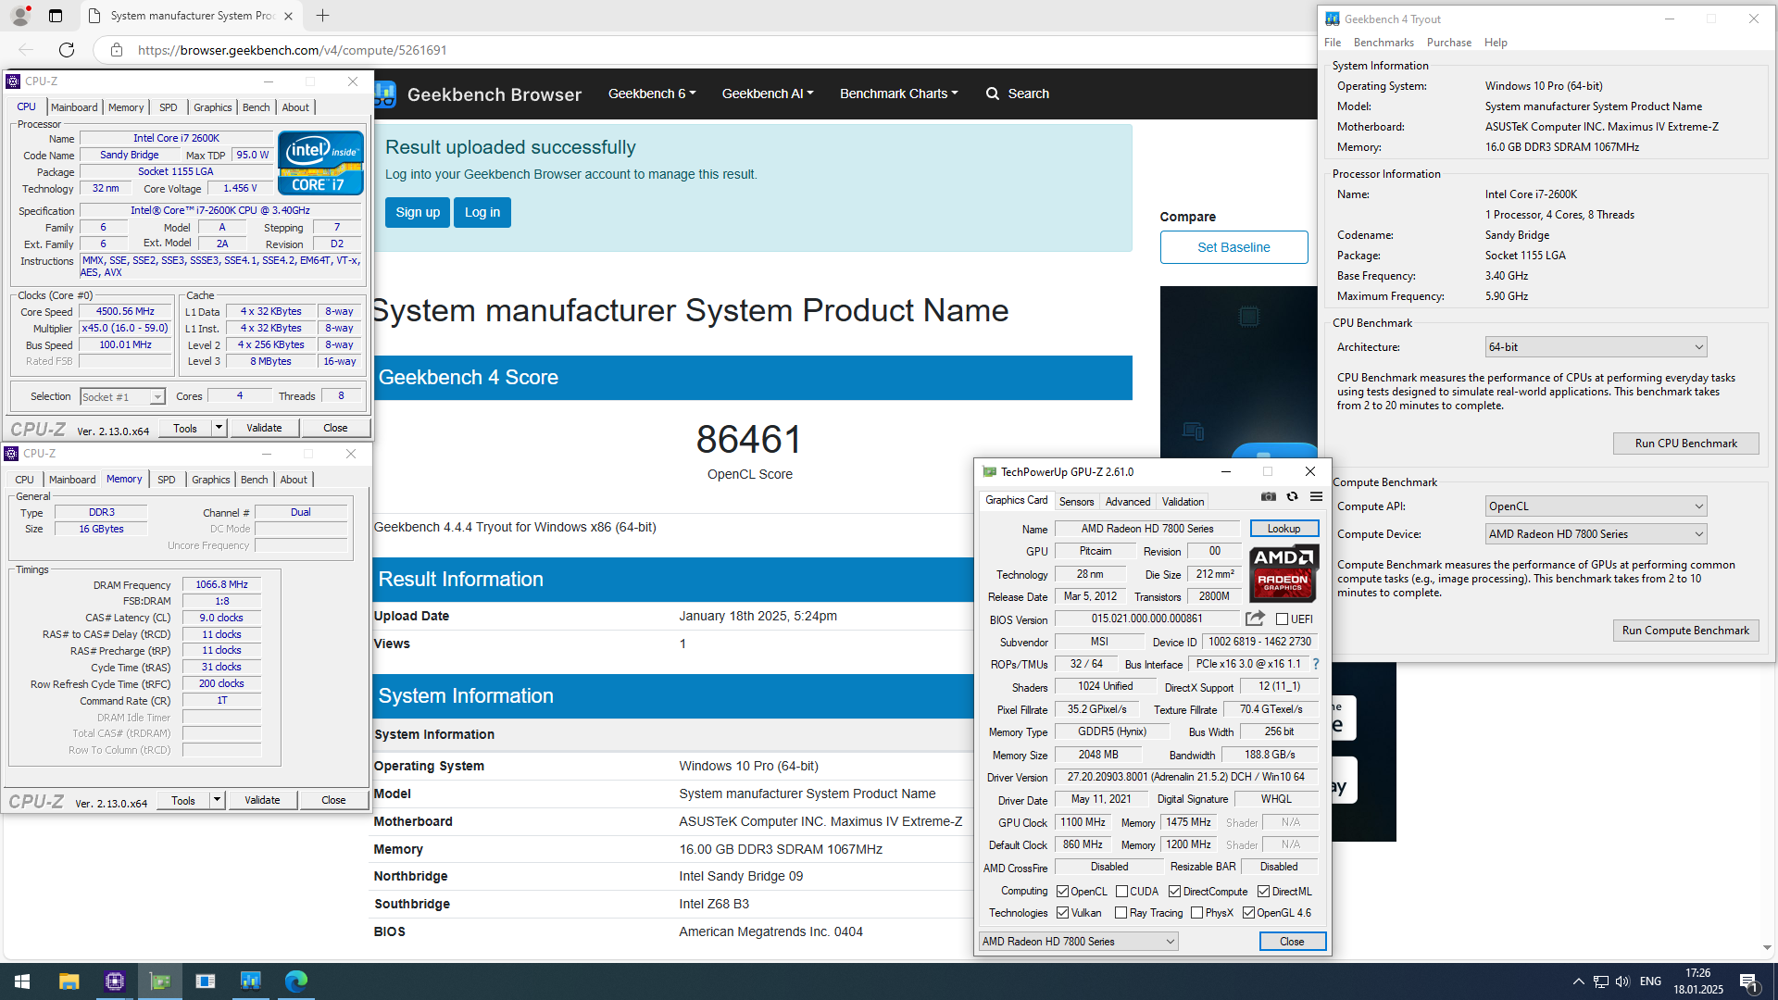Click Validate in the top CPU-Z window
1778x1000 pixels.
click(264, 428)
